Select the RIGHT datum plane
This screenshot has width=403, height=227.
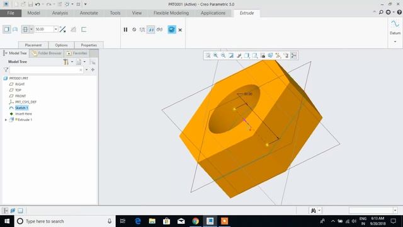pyautogui.click(x=20, y=84)
